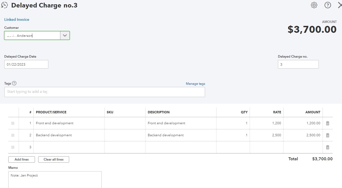Expand the Customer dropdown arrow
Image resolution: width=342 pixels, height=188 pixels.
[x=65, y=35]
